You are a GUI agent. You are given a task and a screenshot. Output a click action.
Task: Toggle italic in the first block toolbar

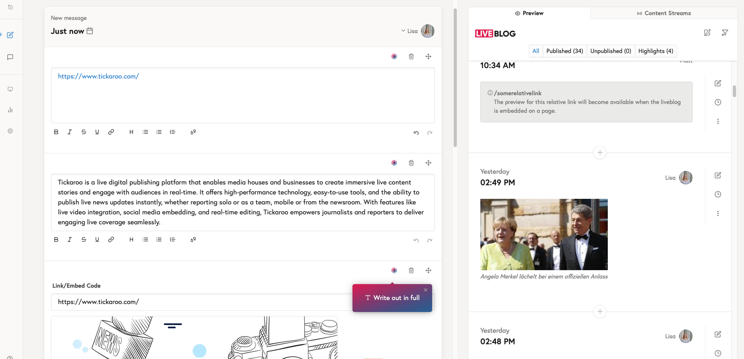point(70,132)
